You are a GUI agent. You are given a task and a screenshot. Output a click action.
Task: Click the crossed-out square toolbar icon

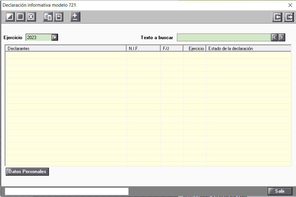coord(31,17)
